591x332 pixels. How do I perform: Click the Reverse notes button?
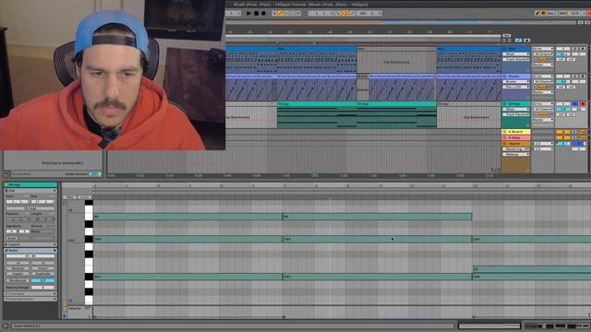click(x=18, y=268)
